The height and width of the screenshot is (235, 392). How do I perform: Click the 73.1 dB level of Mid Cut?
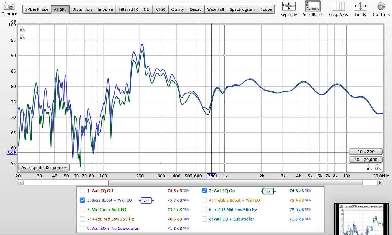tap(175, 210)
